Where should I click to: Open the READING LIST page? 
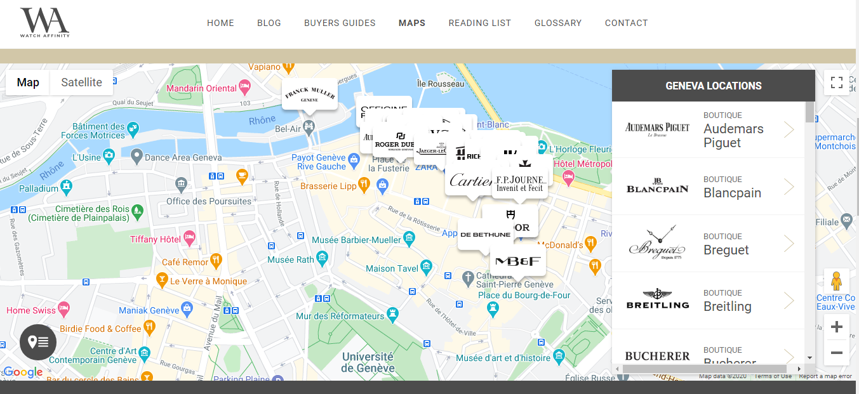[x=480, y=23]
